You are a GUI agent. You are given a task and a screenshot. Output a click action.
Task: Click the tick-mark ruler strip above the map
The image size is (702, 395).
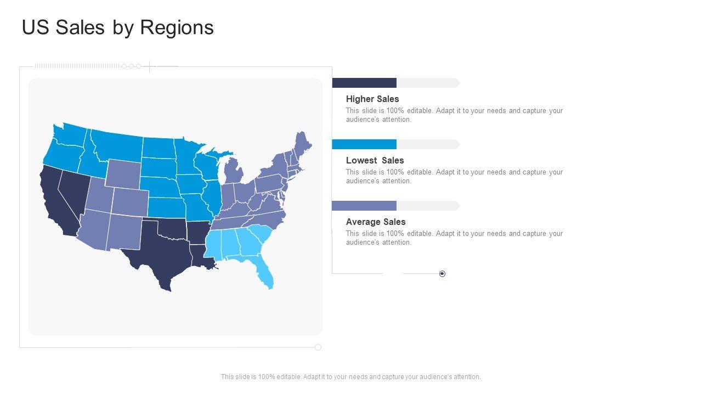tap(77, 66)
